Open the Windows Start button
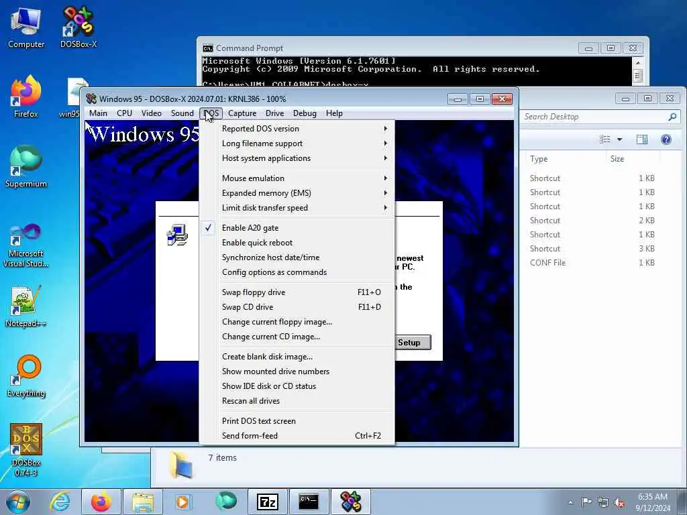Viewport: 687px width, 515px height. tap(18, 502)
